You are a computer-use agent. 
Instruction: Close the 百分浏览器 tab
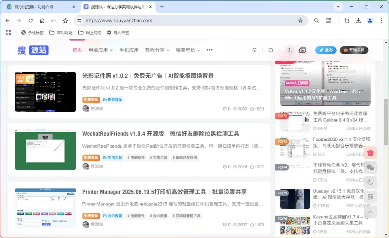click(74, 7)
